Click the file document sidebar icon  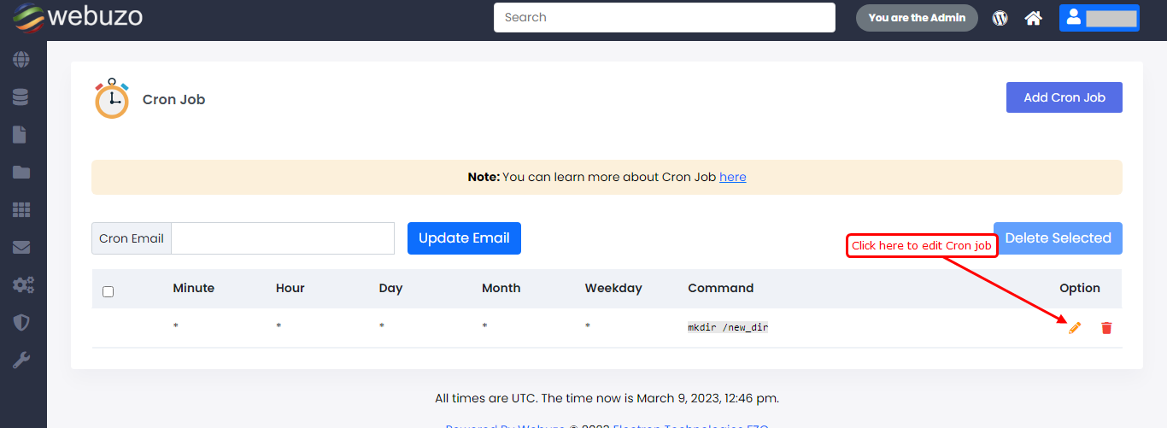point(21,135)
